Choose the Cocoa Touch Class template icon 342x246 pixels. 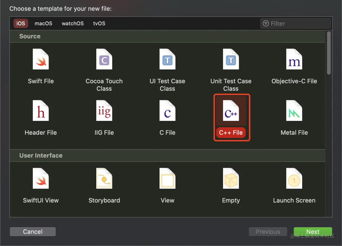(104, 59)
